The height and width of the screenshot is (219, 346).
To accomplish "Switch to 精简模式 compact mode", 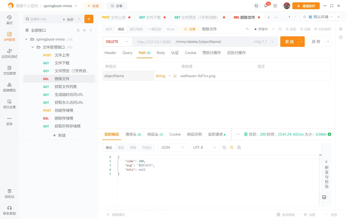I will click(116, 215).
